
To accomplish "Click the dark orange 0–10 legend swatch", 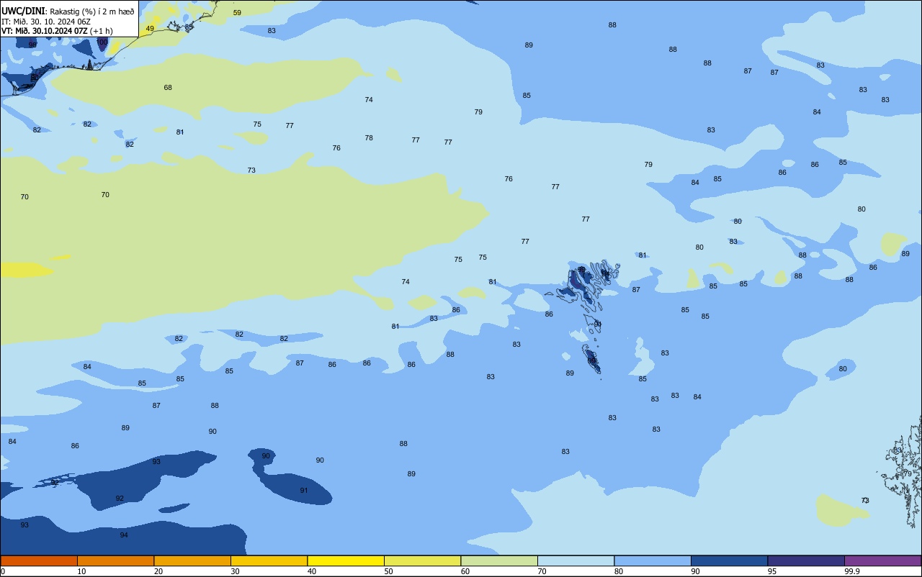I will [x=39, y=560].
